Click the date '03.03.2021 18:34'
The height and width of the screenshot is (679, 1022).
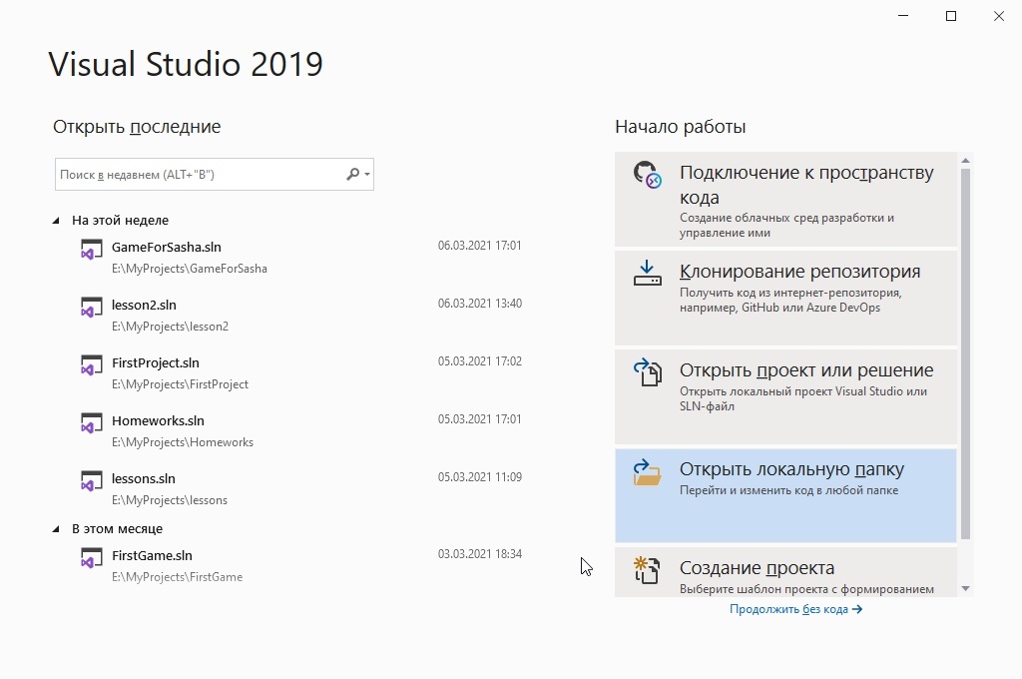pos(480,554)
